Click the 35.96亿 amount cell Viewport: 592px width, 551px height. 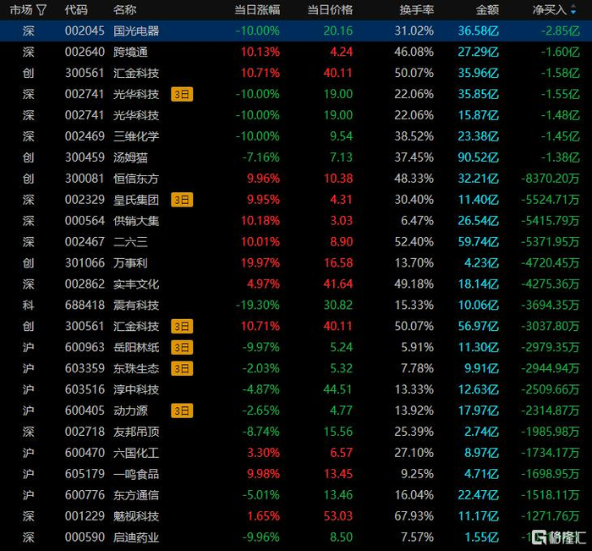479,73
